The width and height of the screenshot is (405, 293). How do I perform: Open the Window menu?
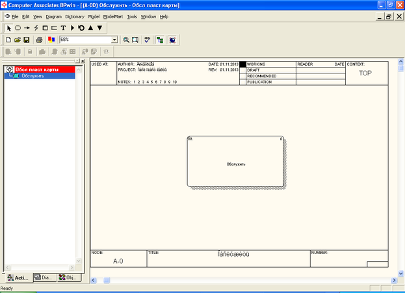click(x=148, y=16)
